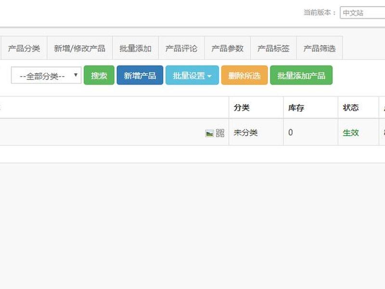Click the 新增产品 button

[140, 75]
